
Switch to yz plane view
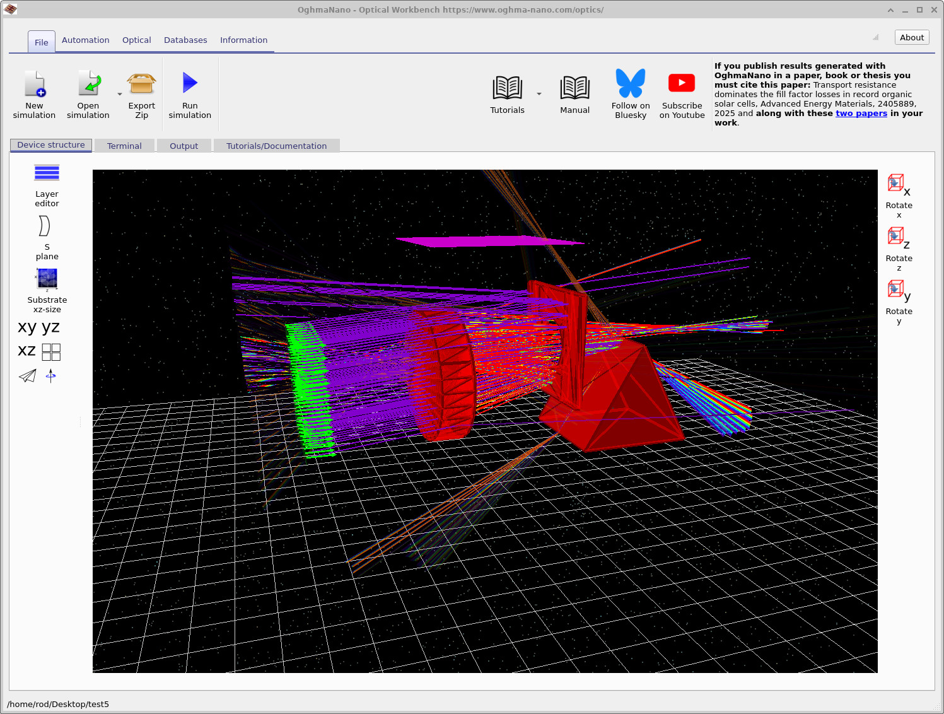point(50,327)
